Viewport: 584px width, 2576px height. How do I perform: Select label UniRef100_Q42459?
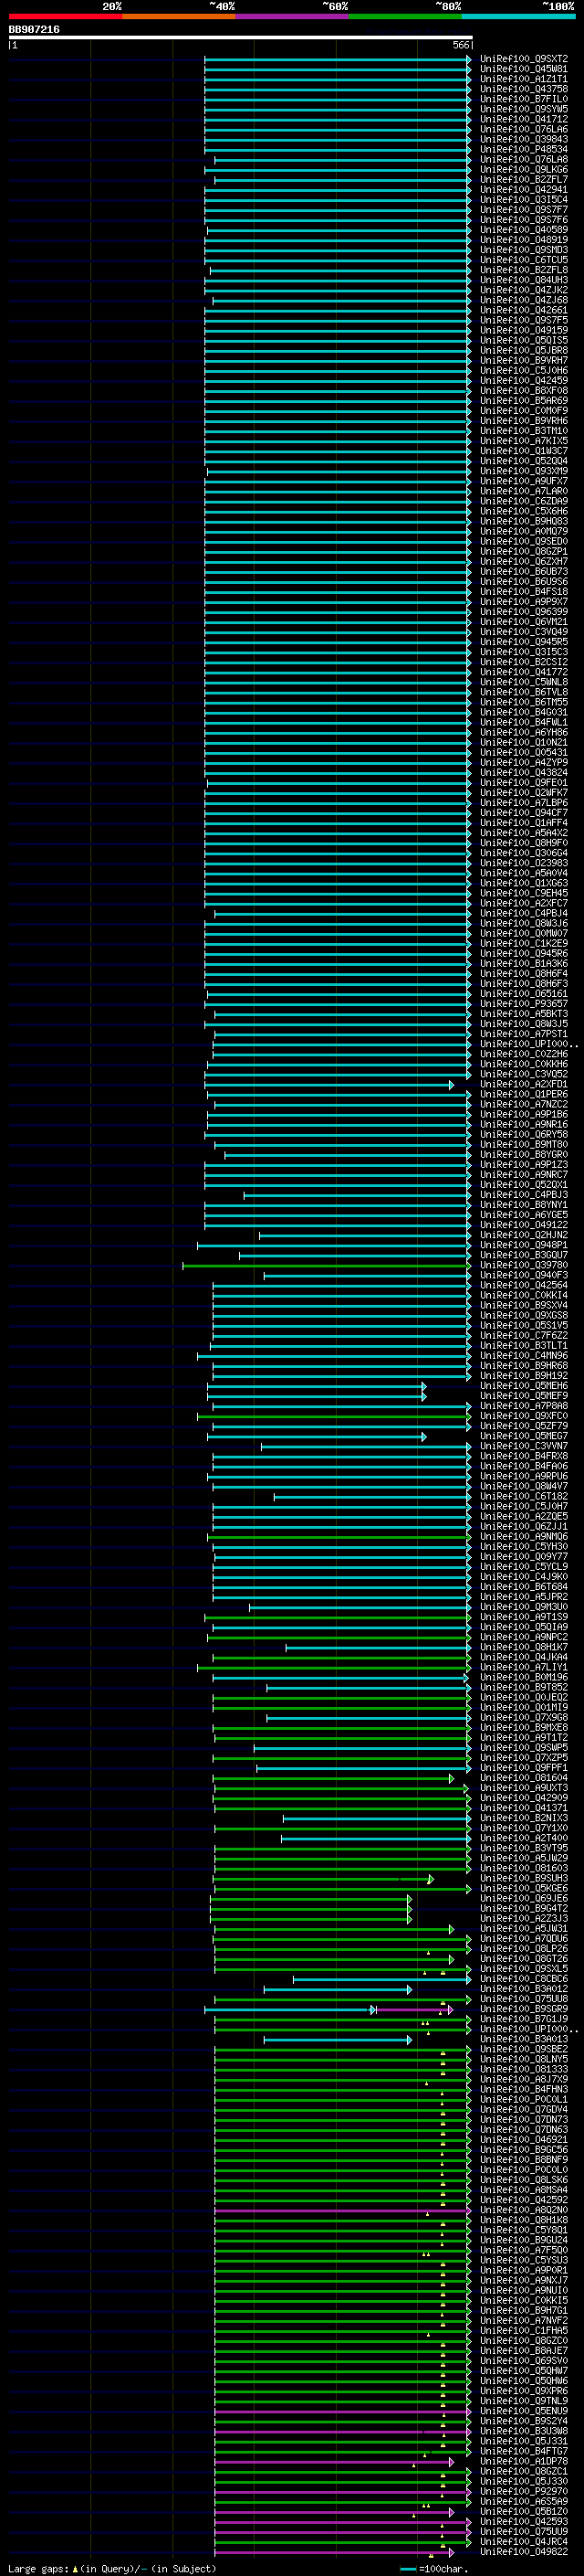point(524,380)
